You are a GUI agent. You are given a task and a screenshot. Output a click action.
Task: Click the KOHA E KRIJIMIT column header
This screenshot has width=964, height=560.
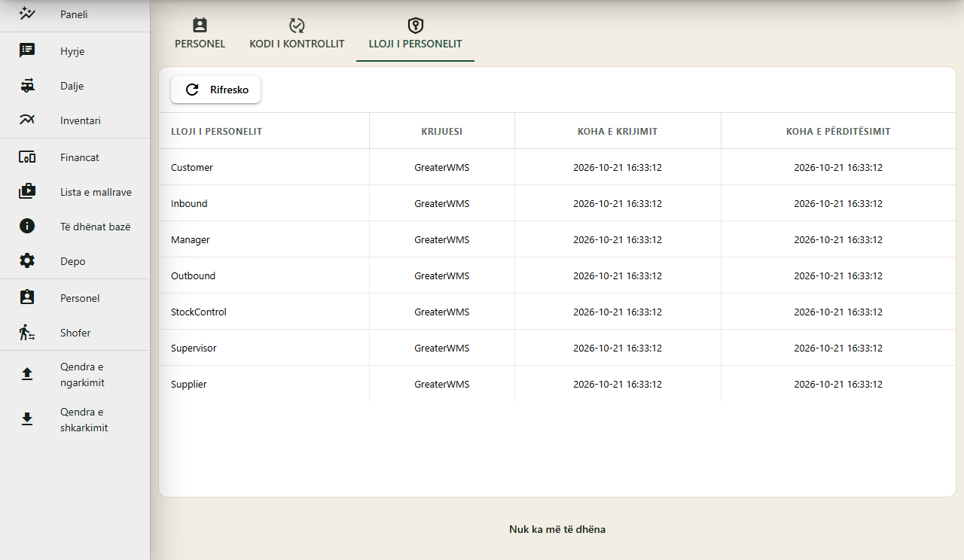(x=618, y=131)
